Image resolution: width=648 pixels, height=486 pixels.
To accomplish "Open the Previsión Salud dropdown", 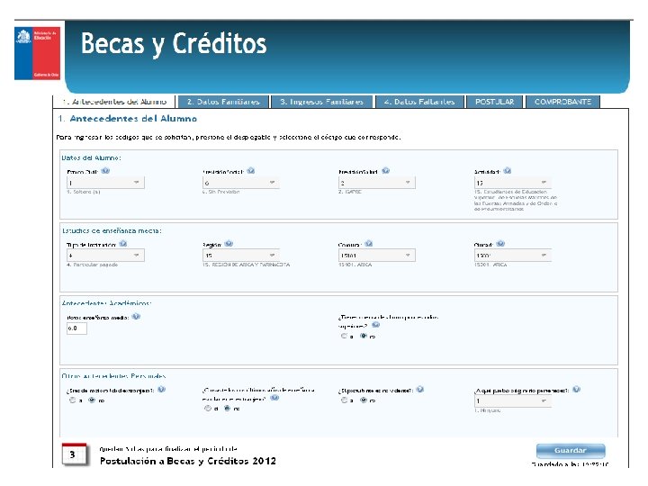I will tap(377, 183).
